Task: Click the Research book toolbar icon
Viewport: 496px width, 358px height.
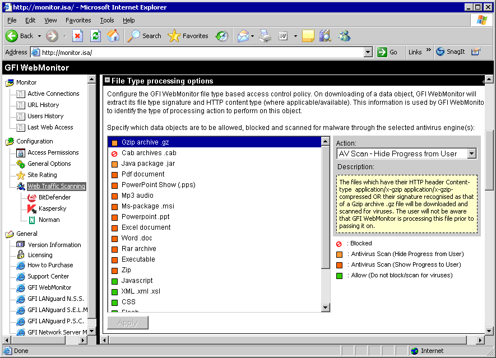Action: click(325, 36)
